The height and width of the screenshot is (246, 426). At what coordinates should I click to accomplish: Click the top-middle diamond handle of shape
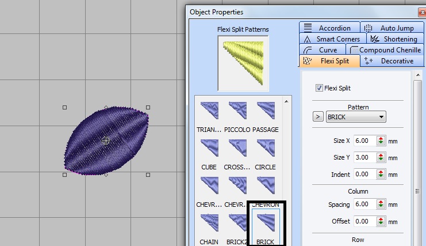pos(106,107)
